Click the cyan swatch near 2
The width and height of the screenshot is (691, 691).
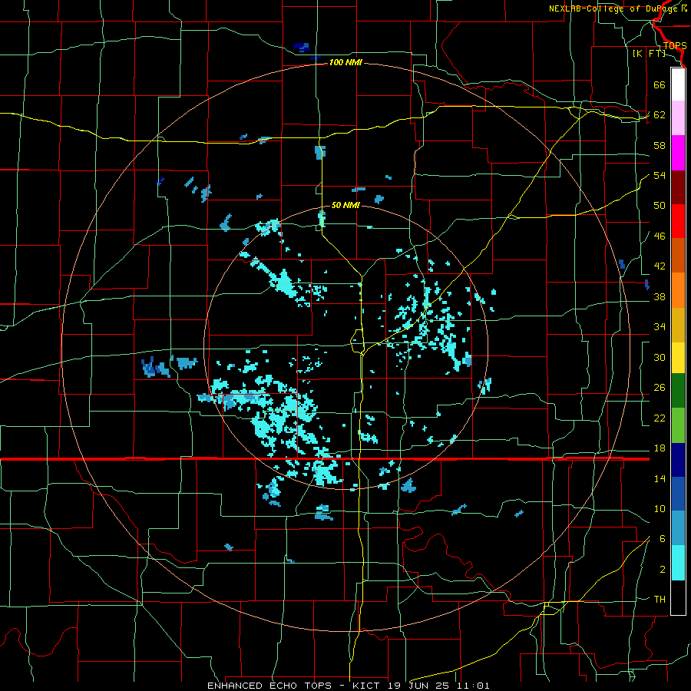pyautogui.click(x=678, y=563)
